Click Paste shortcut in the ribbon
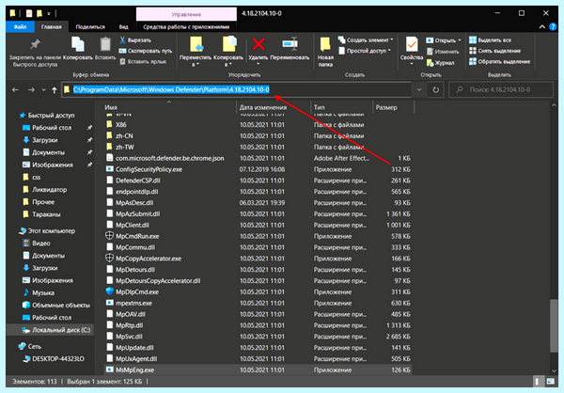The width and height of the screenshot is (564, 393). pos(143,61)
